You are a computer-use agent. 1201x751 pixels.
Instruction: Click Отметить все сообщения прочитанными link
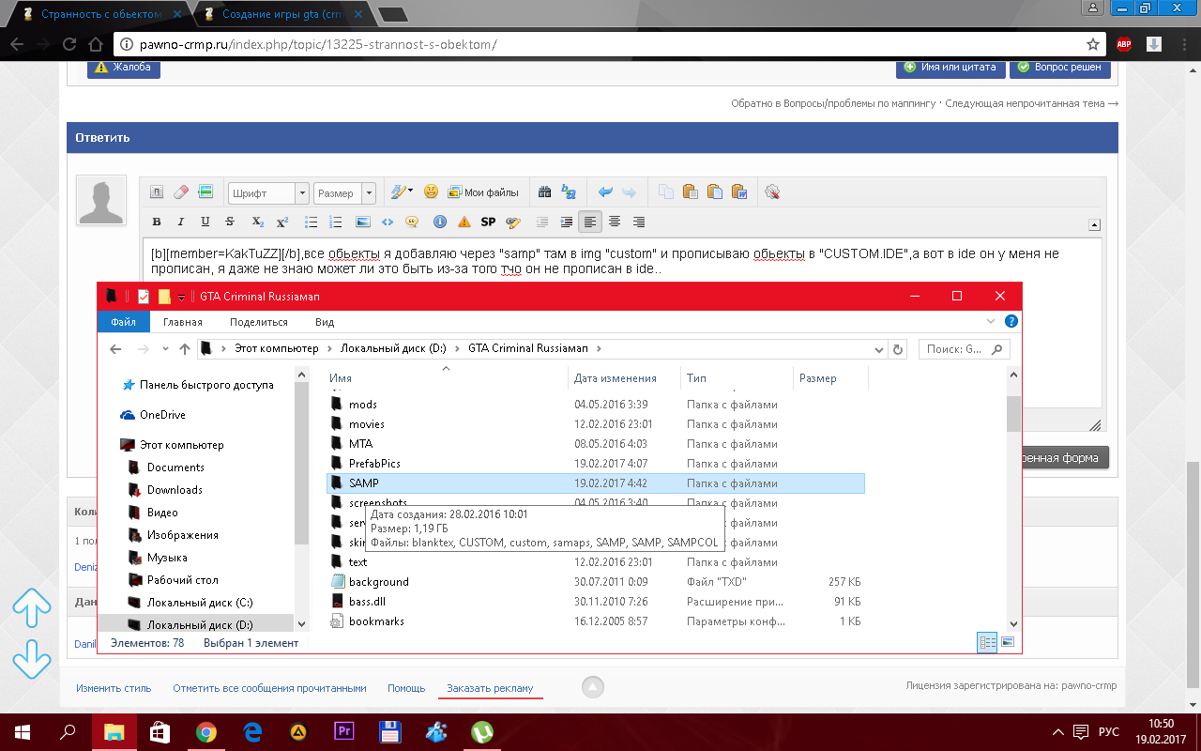click(269, 688)
